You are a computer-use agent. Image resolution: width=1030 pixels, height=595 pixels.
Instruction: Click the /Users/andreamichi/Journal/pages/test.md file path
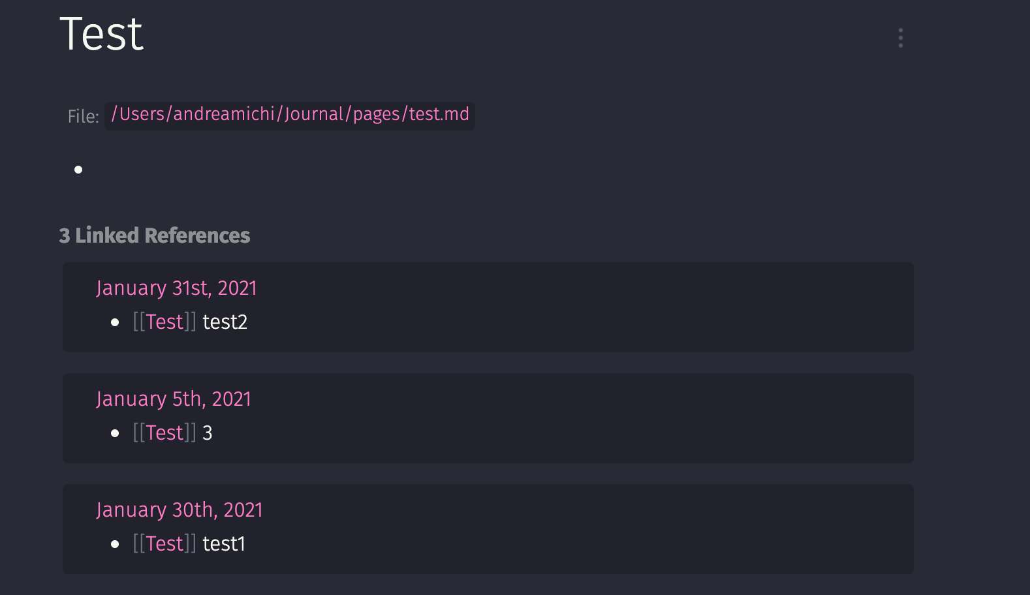pos(289,115)
